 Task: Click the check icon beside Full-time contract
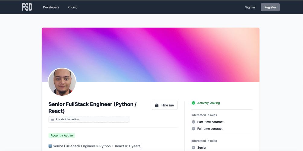coord(193,129)
